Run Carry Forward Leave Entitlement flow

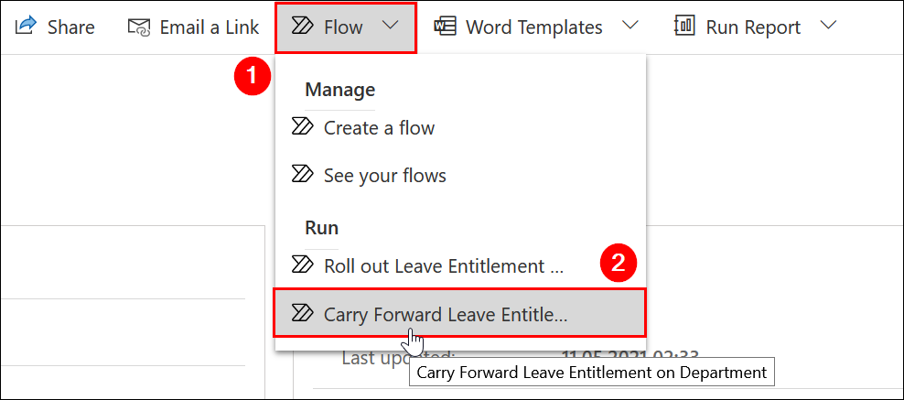(x=446, y=314)
